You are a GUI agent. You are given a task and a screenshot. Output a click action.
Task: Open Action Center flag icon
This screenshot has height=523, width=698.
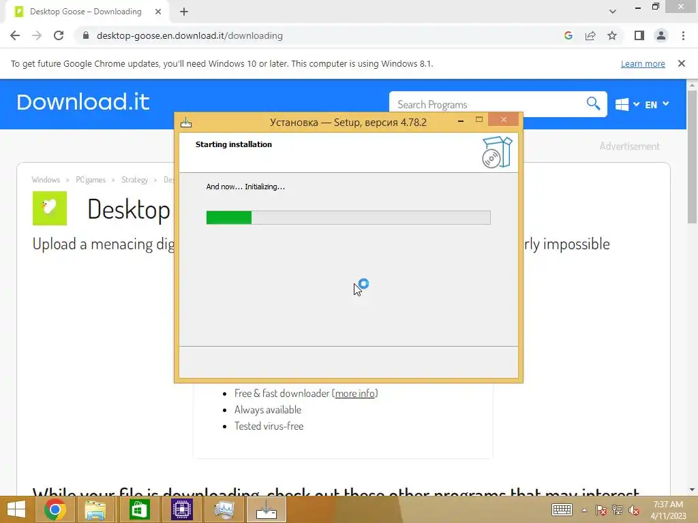click(601, 509)
